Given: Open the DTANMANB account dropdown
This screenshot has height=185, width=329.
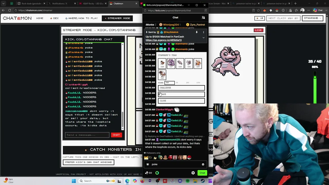Looking at the screenshot, I should click(312, 18).
